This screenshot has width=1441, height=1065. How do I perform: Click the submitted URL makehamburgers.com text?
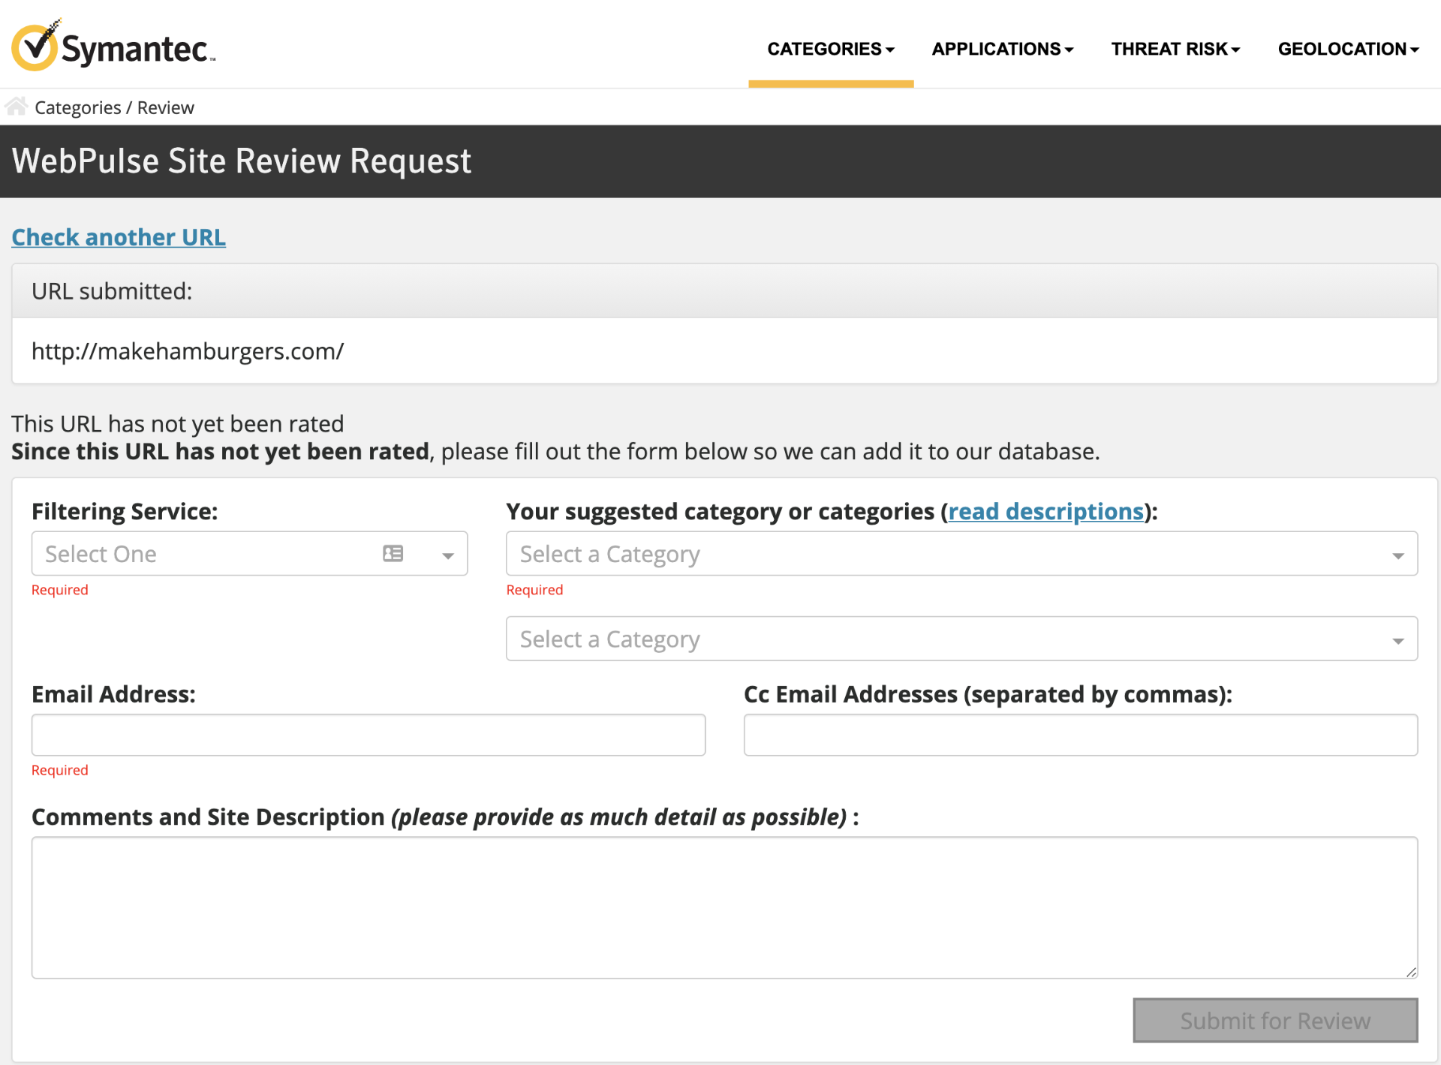(x=188, y=351)
